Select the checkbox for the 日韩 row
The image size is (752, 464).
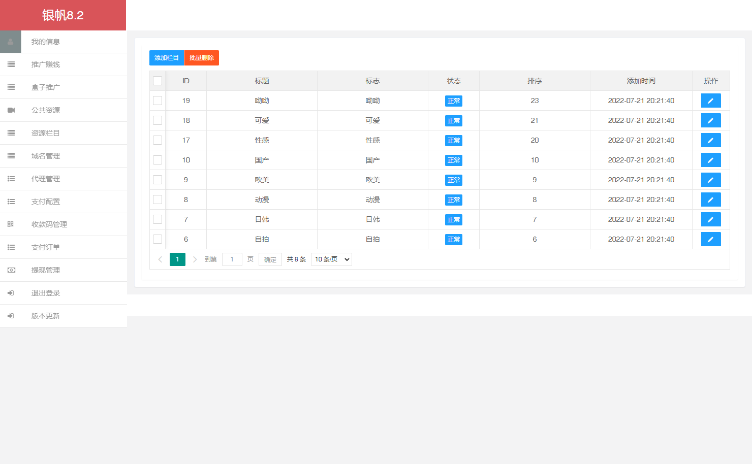[x=158, y=219]
